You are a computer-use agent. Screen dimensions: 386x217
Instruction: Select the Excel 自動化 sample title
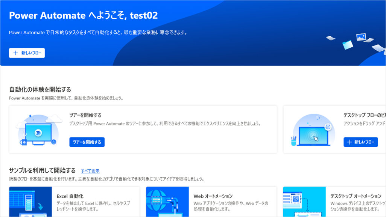coord(70,196)
